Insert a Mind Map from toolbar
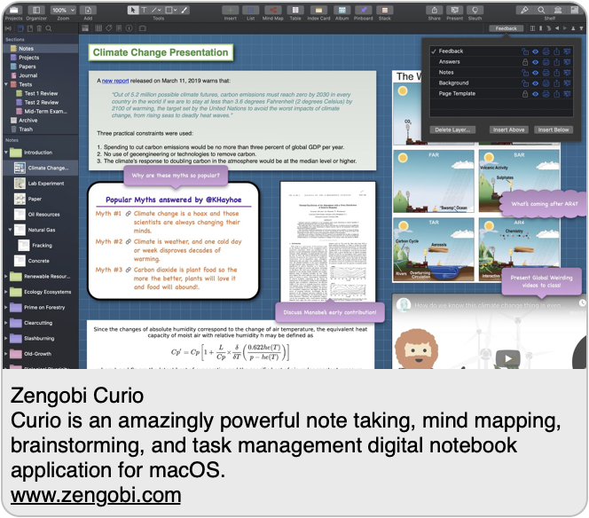This screenshot has height=518, width=589. (x=272, y=11)
